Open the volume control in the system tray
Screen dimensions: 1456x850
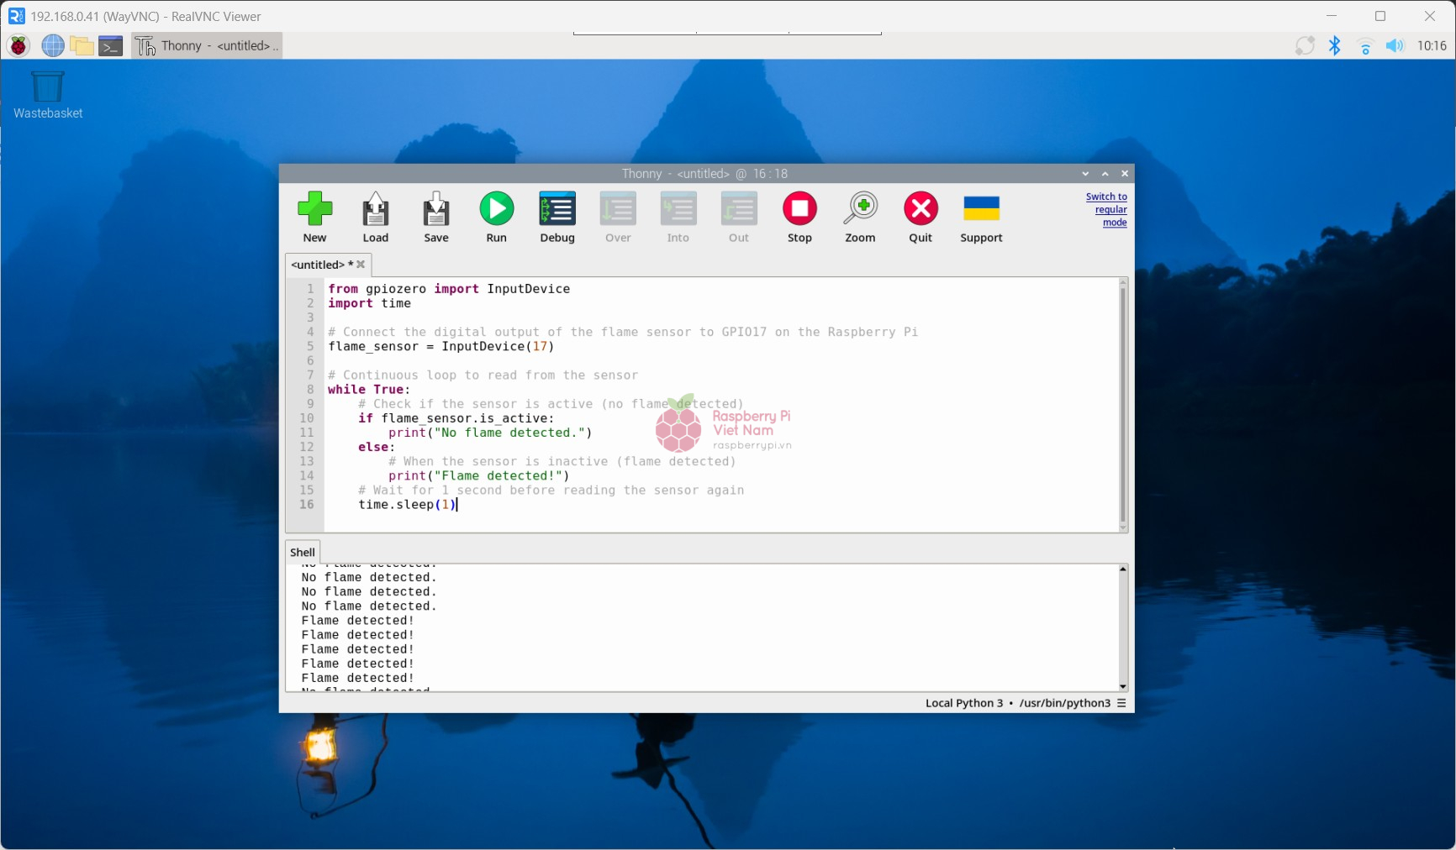(x=1395, y=45)
